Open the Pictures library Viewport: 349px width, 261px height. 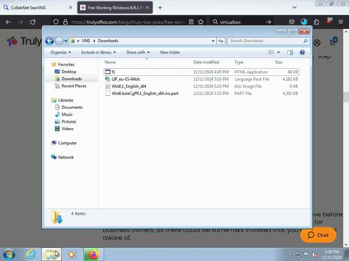pos(69,122)
